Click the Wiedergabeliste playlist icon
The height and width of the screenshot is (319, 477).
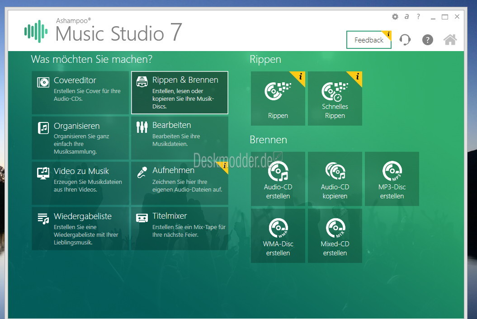point(43,218)
